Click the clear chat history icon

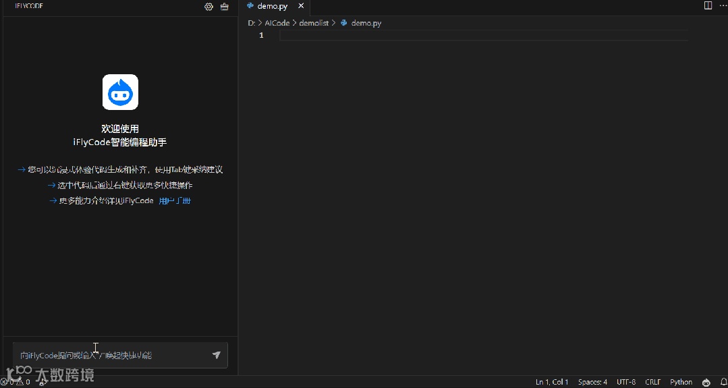click(x=225, y=7)
